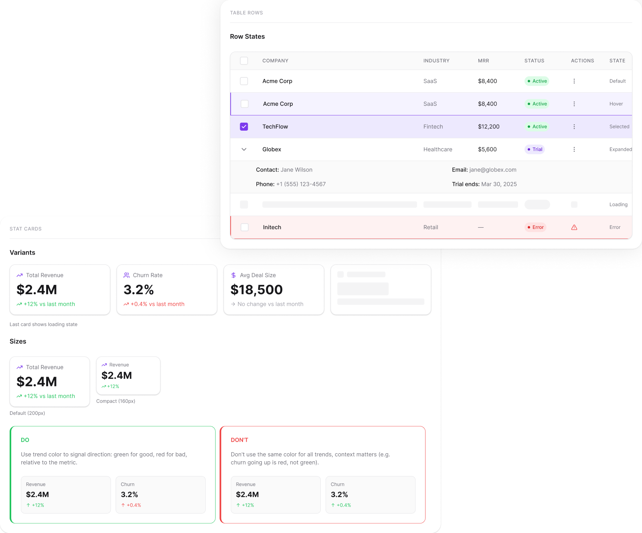Image resolution: width=642 pixels, height=533 pixels.
Task: Click trend icon on Default size Total Revenue card
Action: (19, 367)
